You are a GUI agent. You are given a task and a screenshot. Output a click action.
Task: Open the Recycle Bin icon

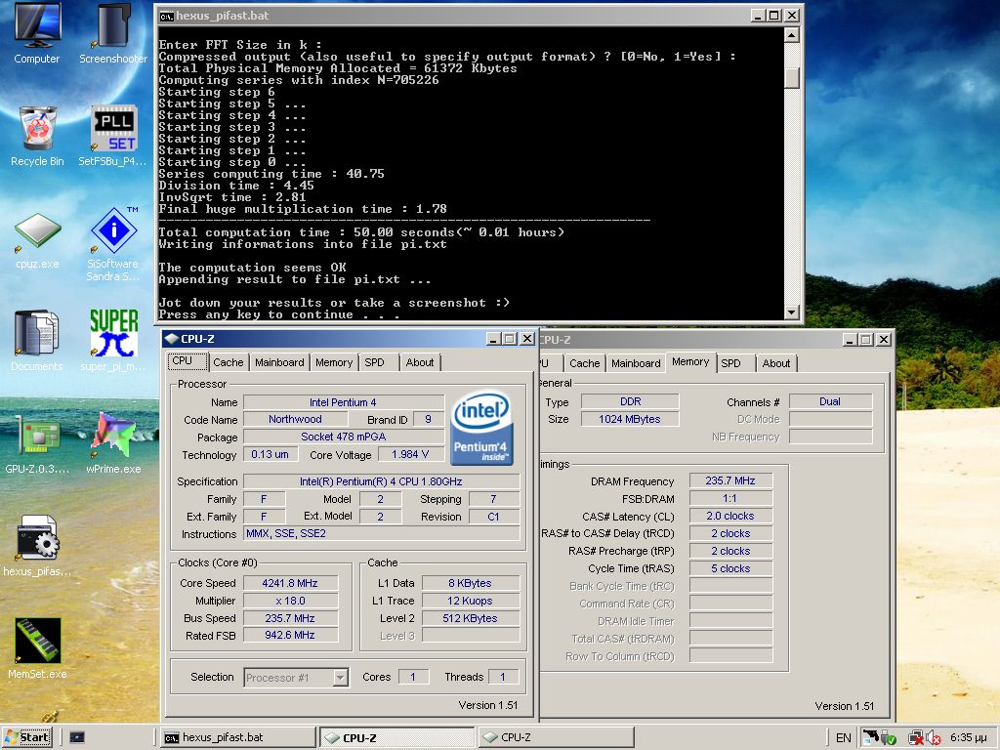pyautogui.click(x=38, y=135)
